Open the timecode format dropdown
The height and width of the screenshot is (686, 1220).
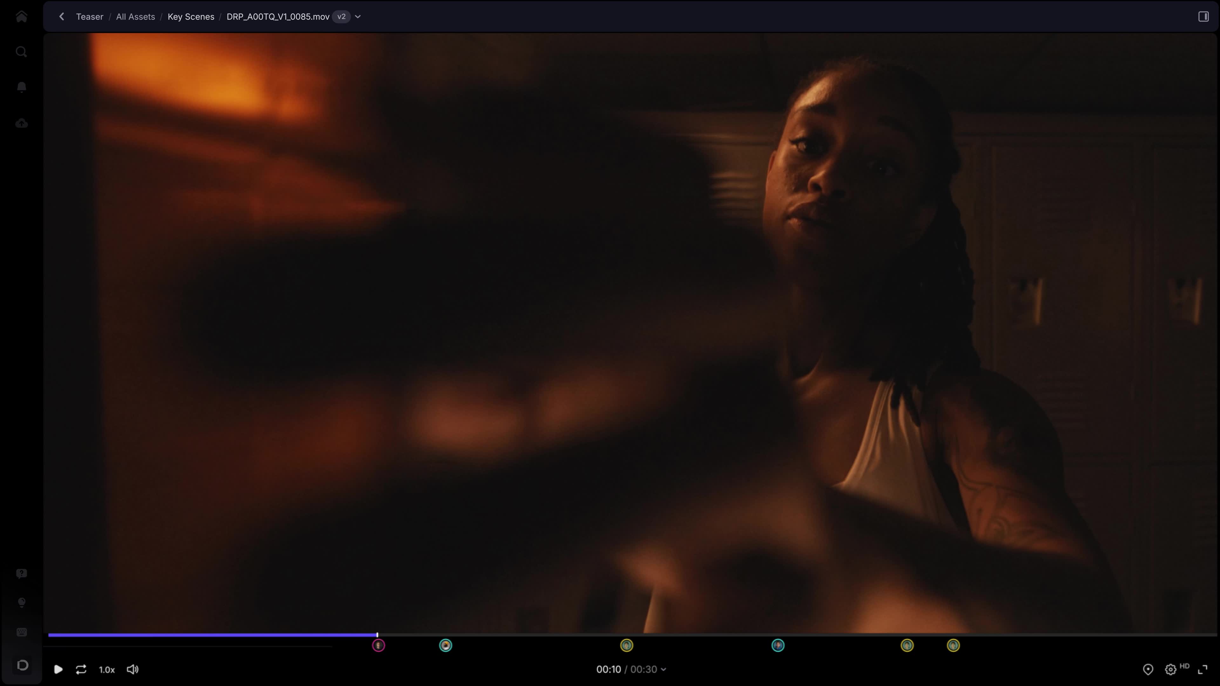tap(663, 669)
